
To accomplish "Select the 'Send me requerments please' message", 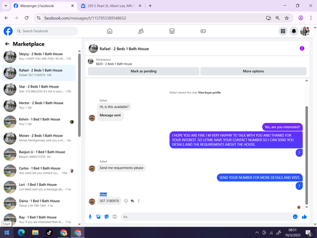I will pyautogui.click(x=121, y=168).
